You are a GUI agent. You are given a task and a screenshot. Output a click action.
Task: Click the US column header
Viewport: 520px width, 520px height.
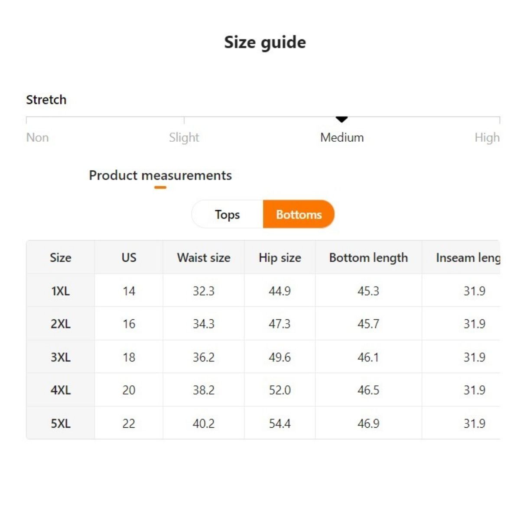click(x=129, y=258)
